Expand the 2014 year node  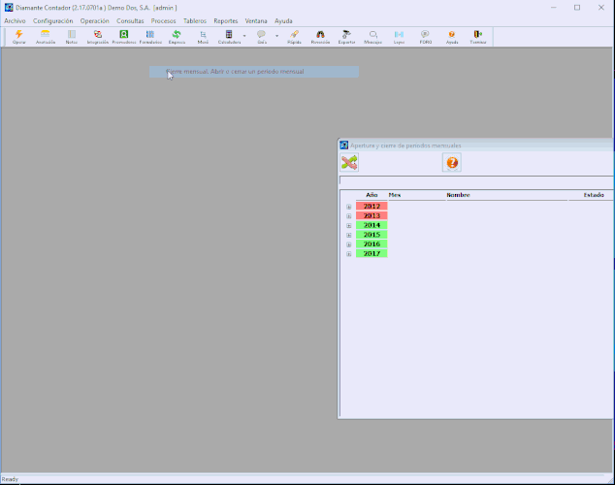click(x=348, y=225)
